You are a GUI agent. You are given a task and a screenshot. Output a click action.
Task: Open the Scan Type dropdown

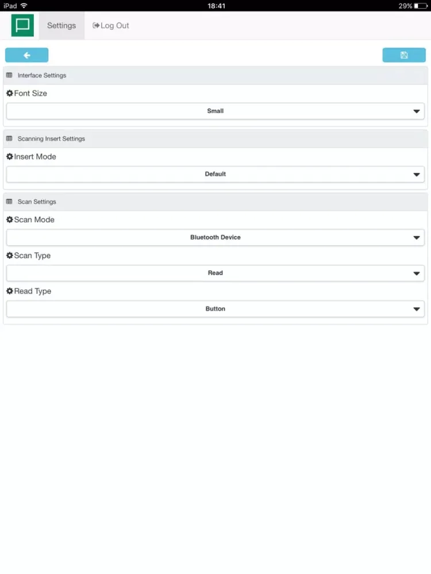coord(215,273)
